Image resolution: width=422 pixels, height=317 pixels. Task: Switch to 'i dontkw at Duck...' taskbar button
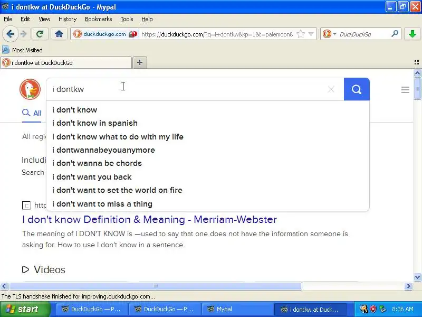tap(310, 309)
